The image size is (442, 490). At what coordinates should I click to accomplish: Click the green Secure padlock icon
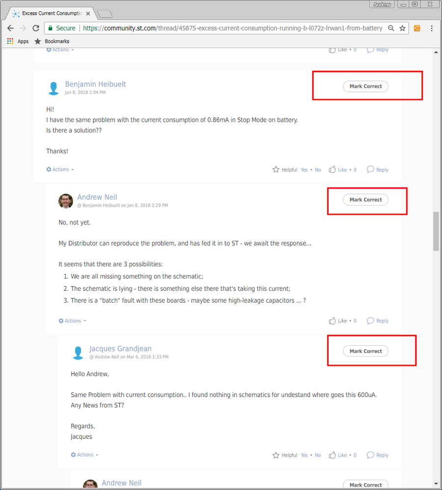click(x=51, y=28)
